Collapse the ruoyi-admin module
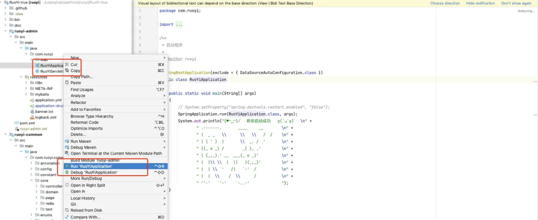 pos(6,31)
